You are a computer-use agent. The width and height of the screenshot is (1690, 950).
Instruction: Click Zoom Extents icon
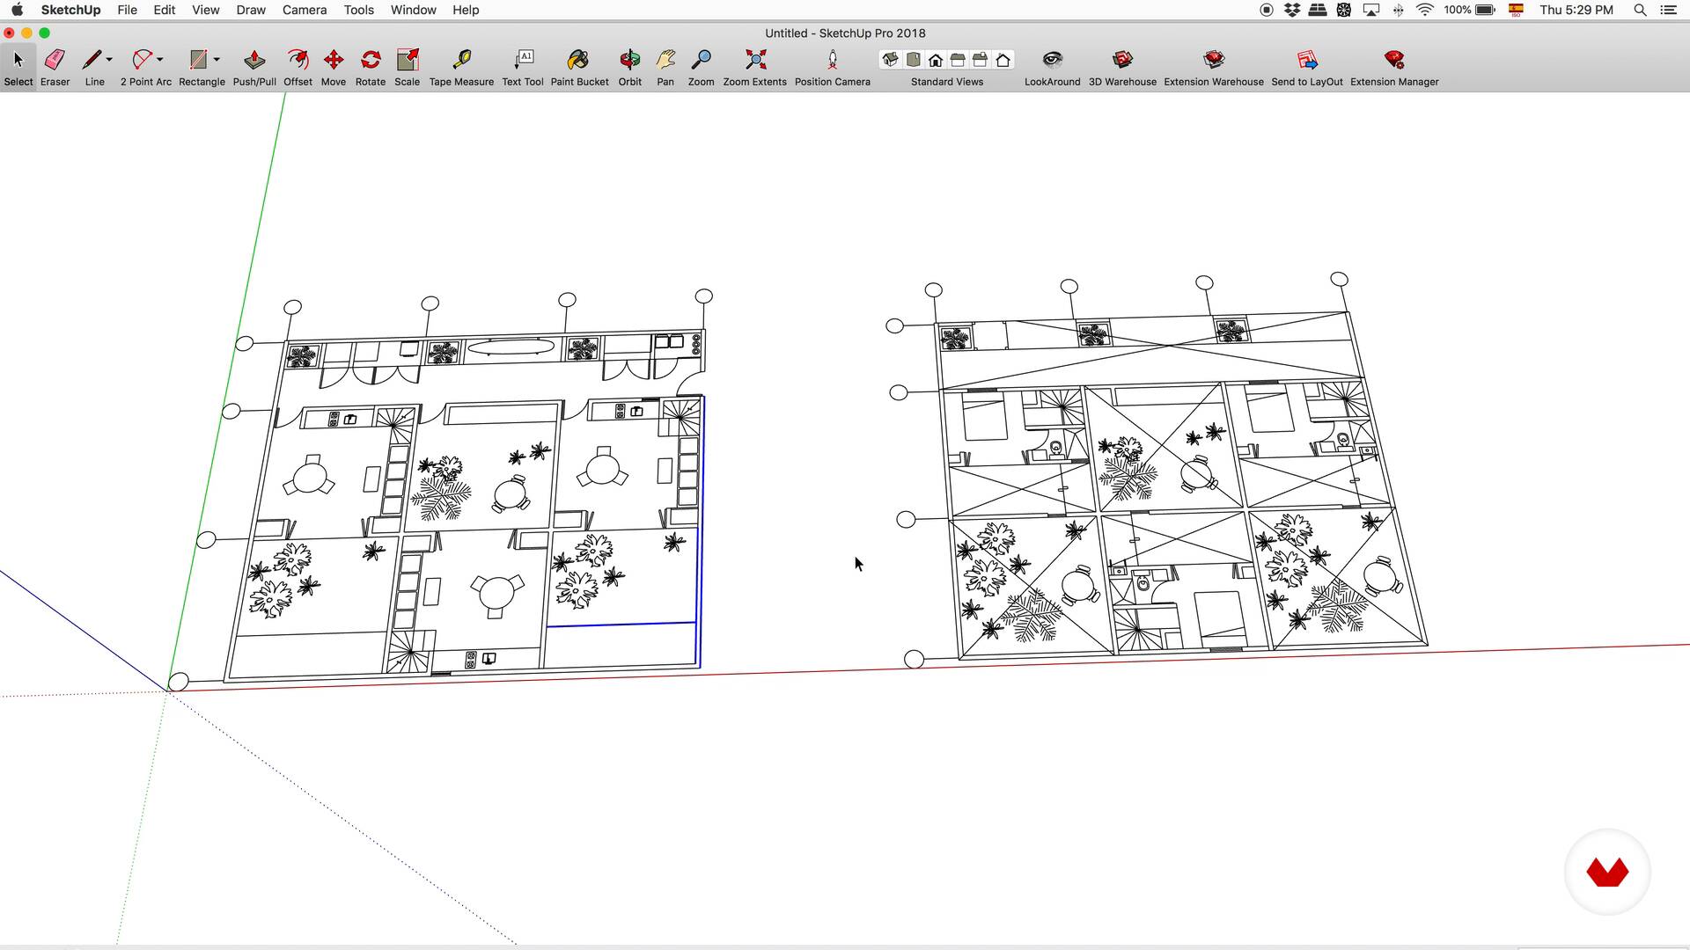[x=754, y=60]
